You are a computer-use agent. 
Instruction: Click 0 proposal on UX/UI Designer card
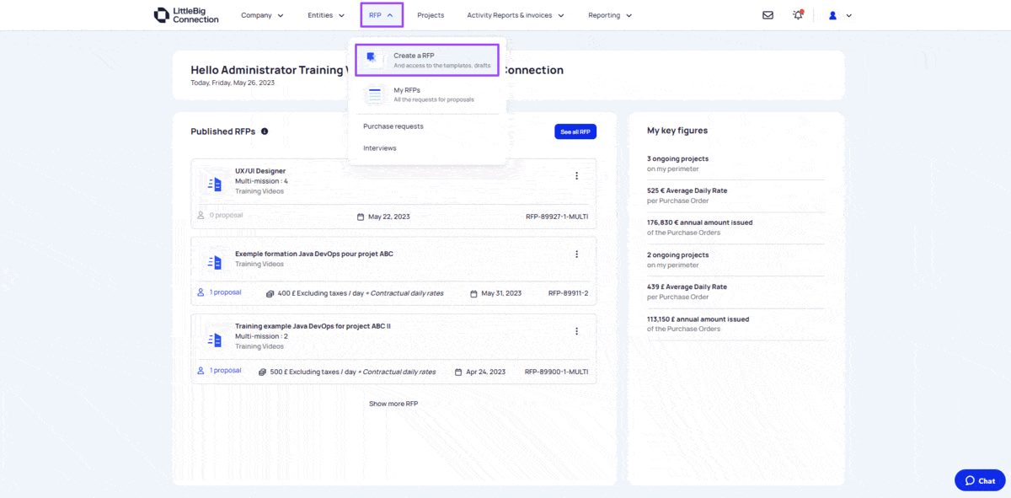(220, 216)
